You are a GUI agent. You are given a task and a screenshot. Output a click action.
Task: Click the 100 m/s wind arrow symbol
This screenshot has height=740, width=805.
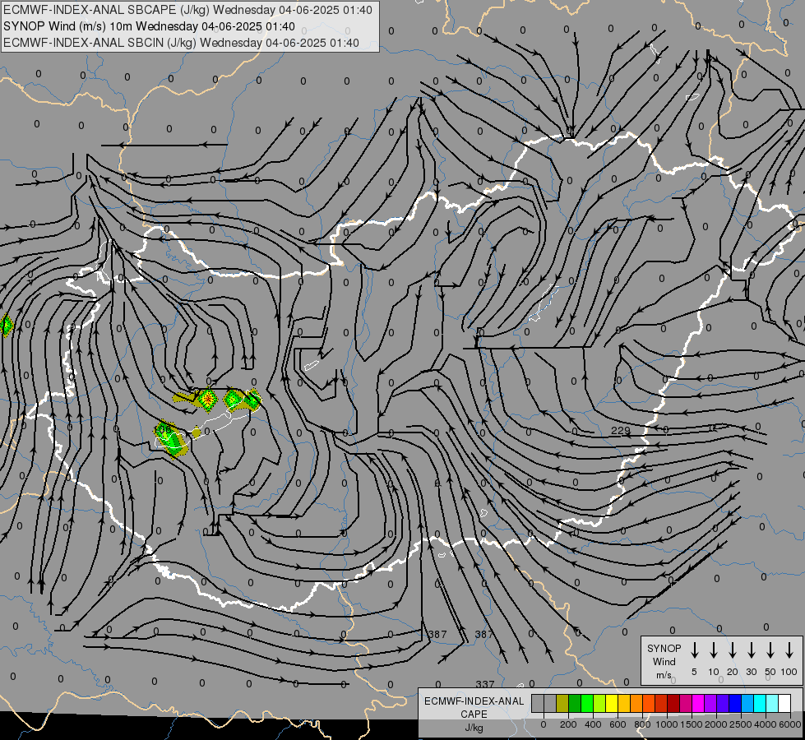point(789,650)
